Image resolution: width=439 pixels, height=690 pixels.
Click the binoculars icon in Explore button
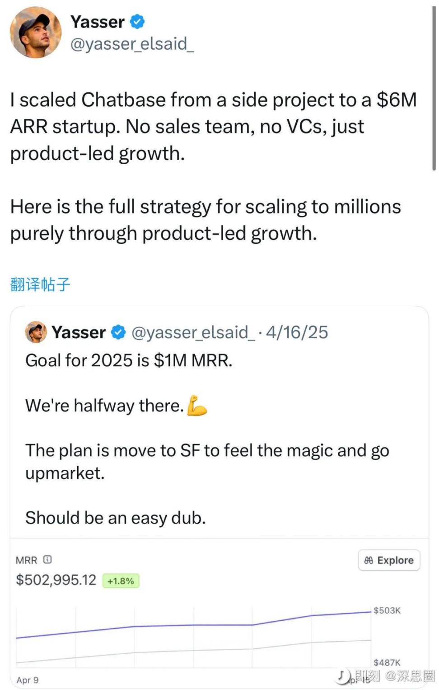click(x=369, y=560)
